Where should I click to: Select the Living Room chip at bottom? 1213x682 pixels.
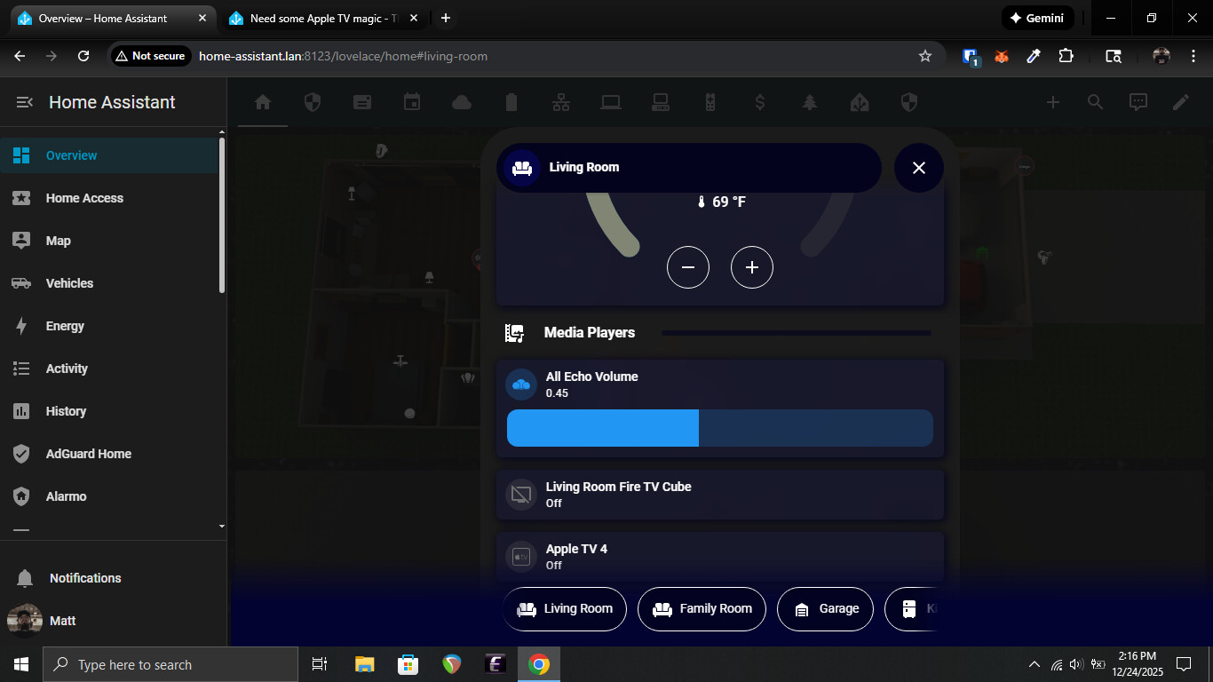coord(565,609)
